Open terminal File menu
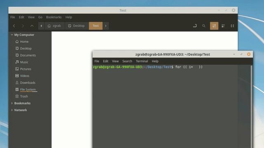The height and width of the screenshot is (148, 264). point(97,61)
